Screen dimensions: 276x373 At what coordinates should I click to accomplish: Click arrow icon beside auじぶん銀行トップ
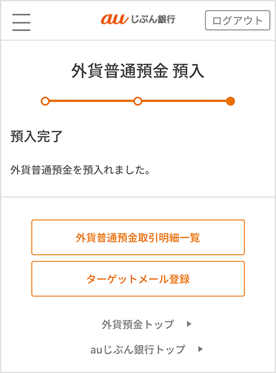point(201,349)
